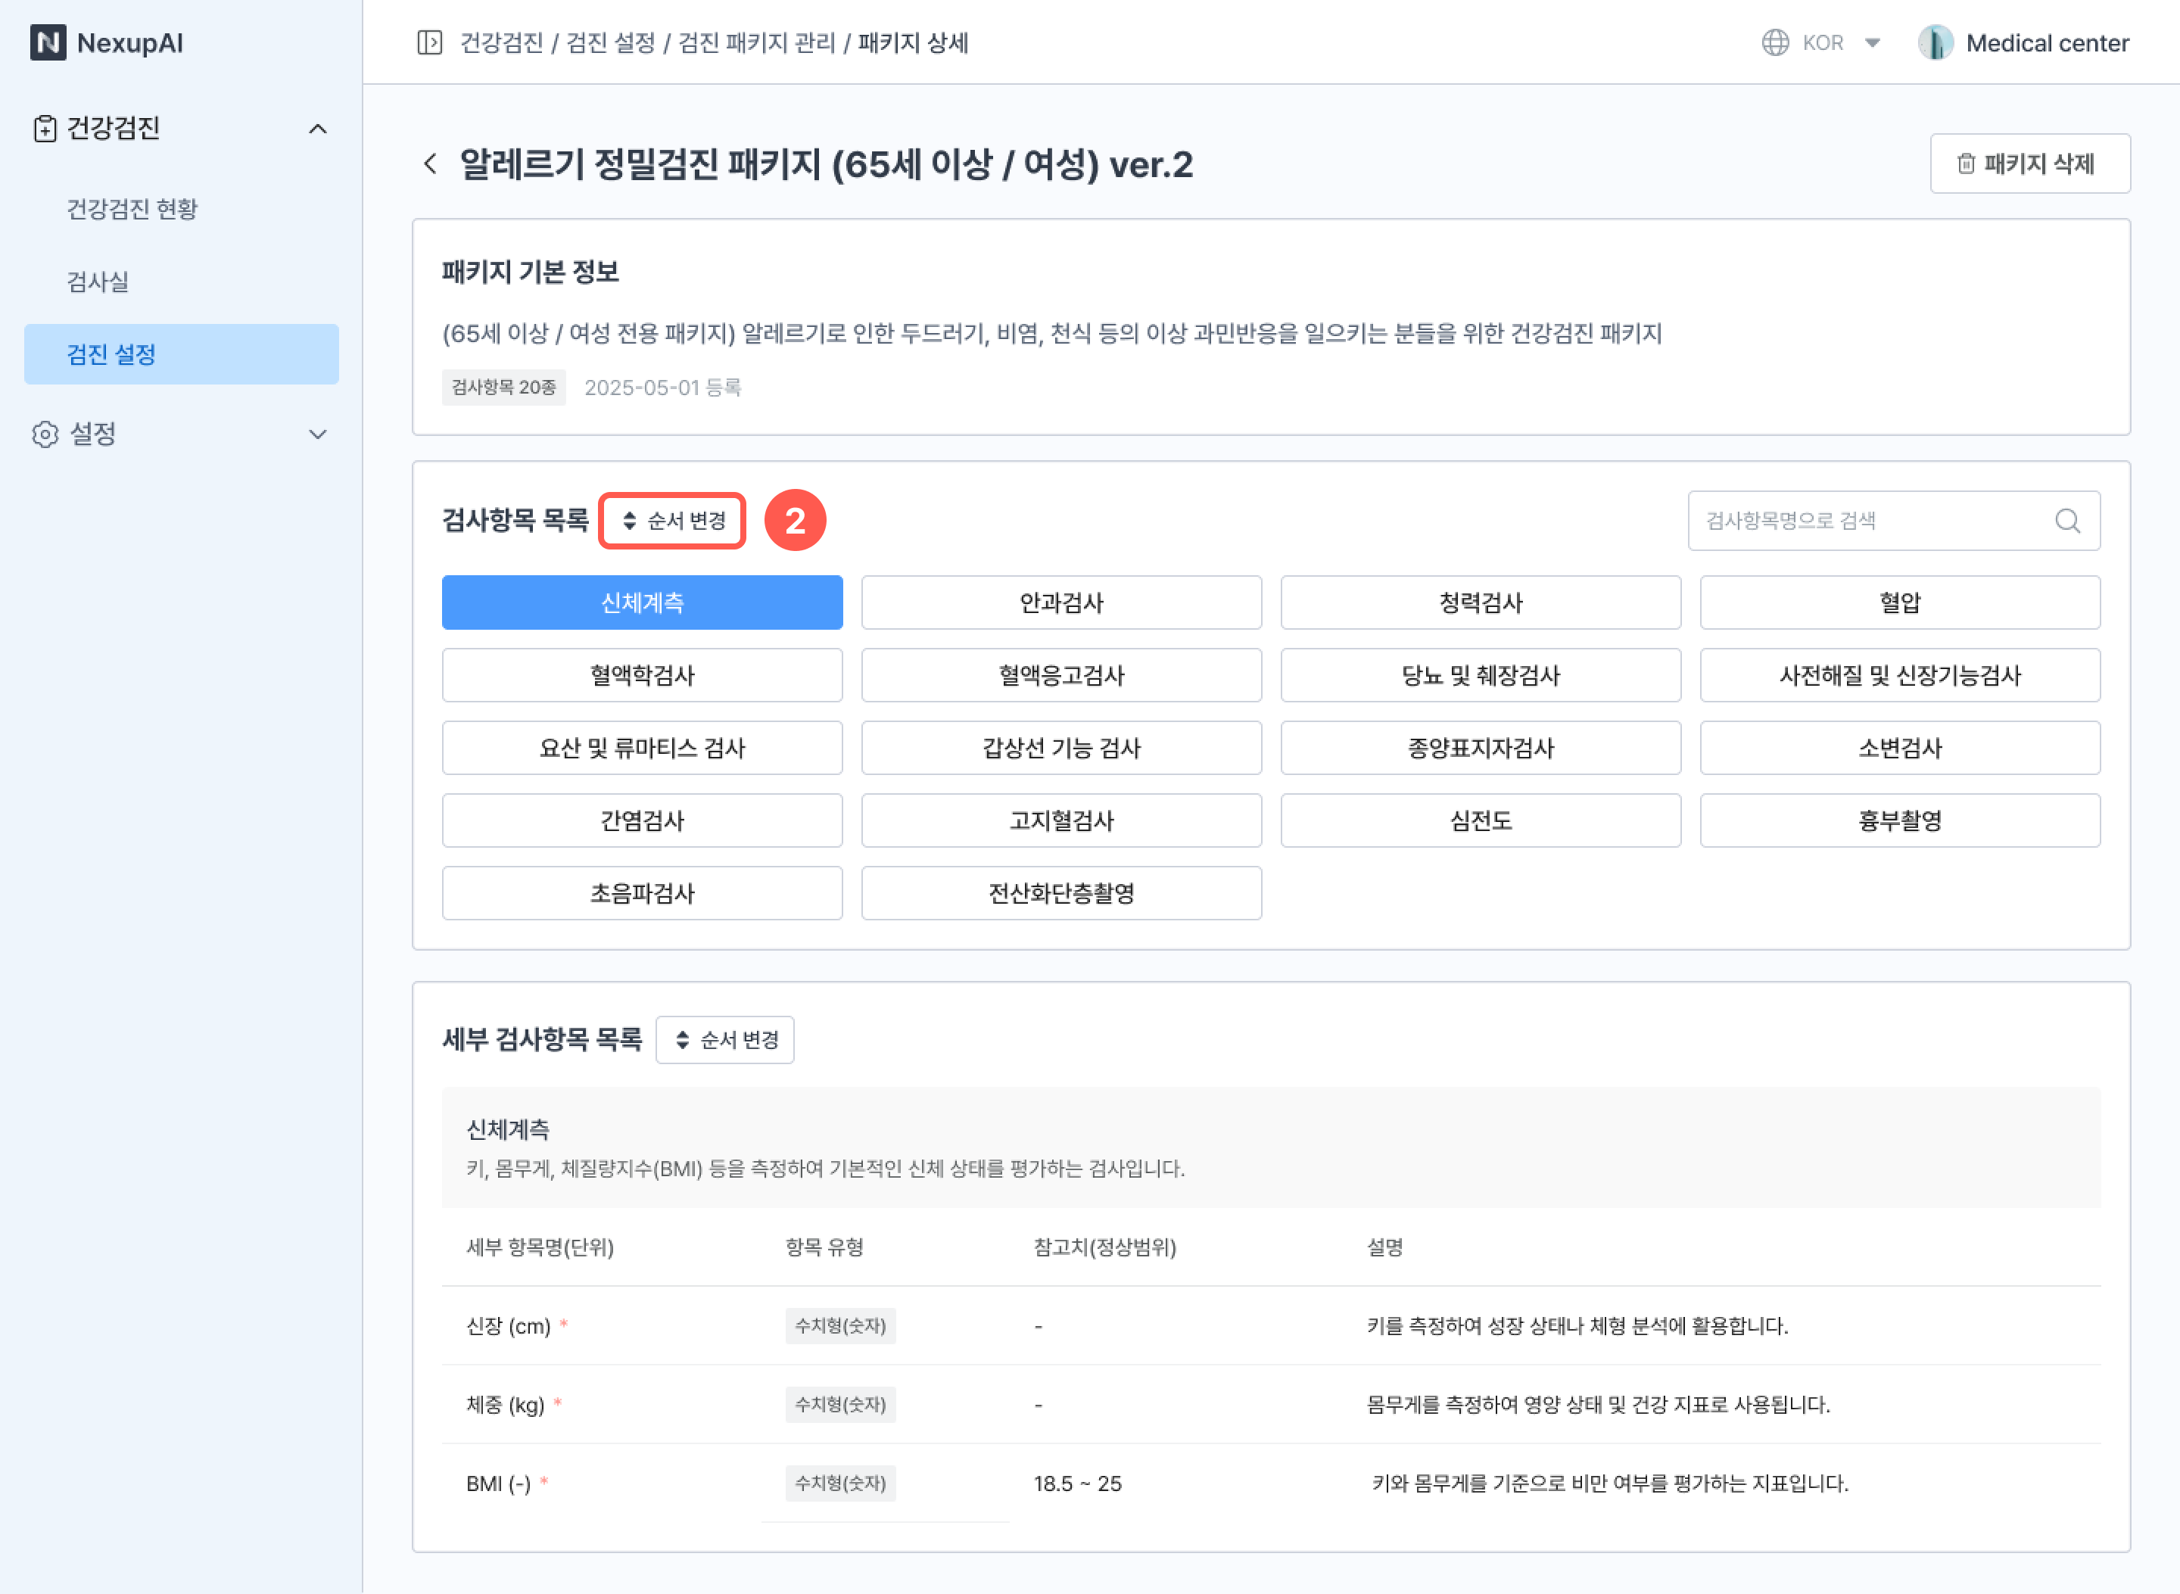Go back using the left arrow icon
Screen dimensions: 2180x1594
431,164
